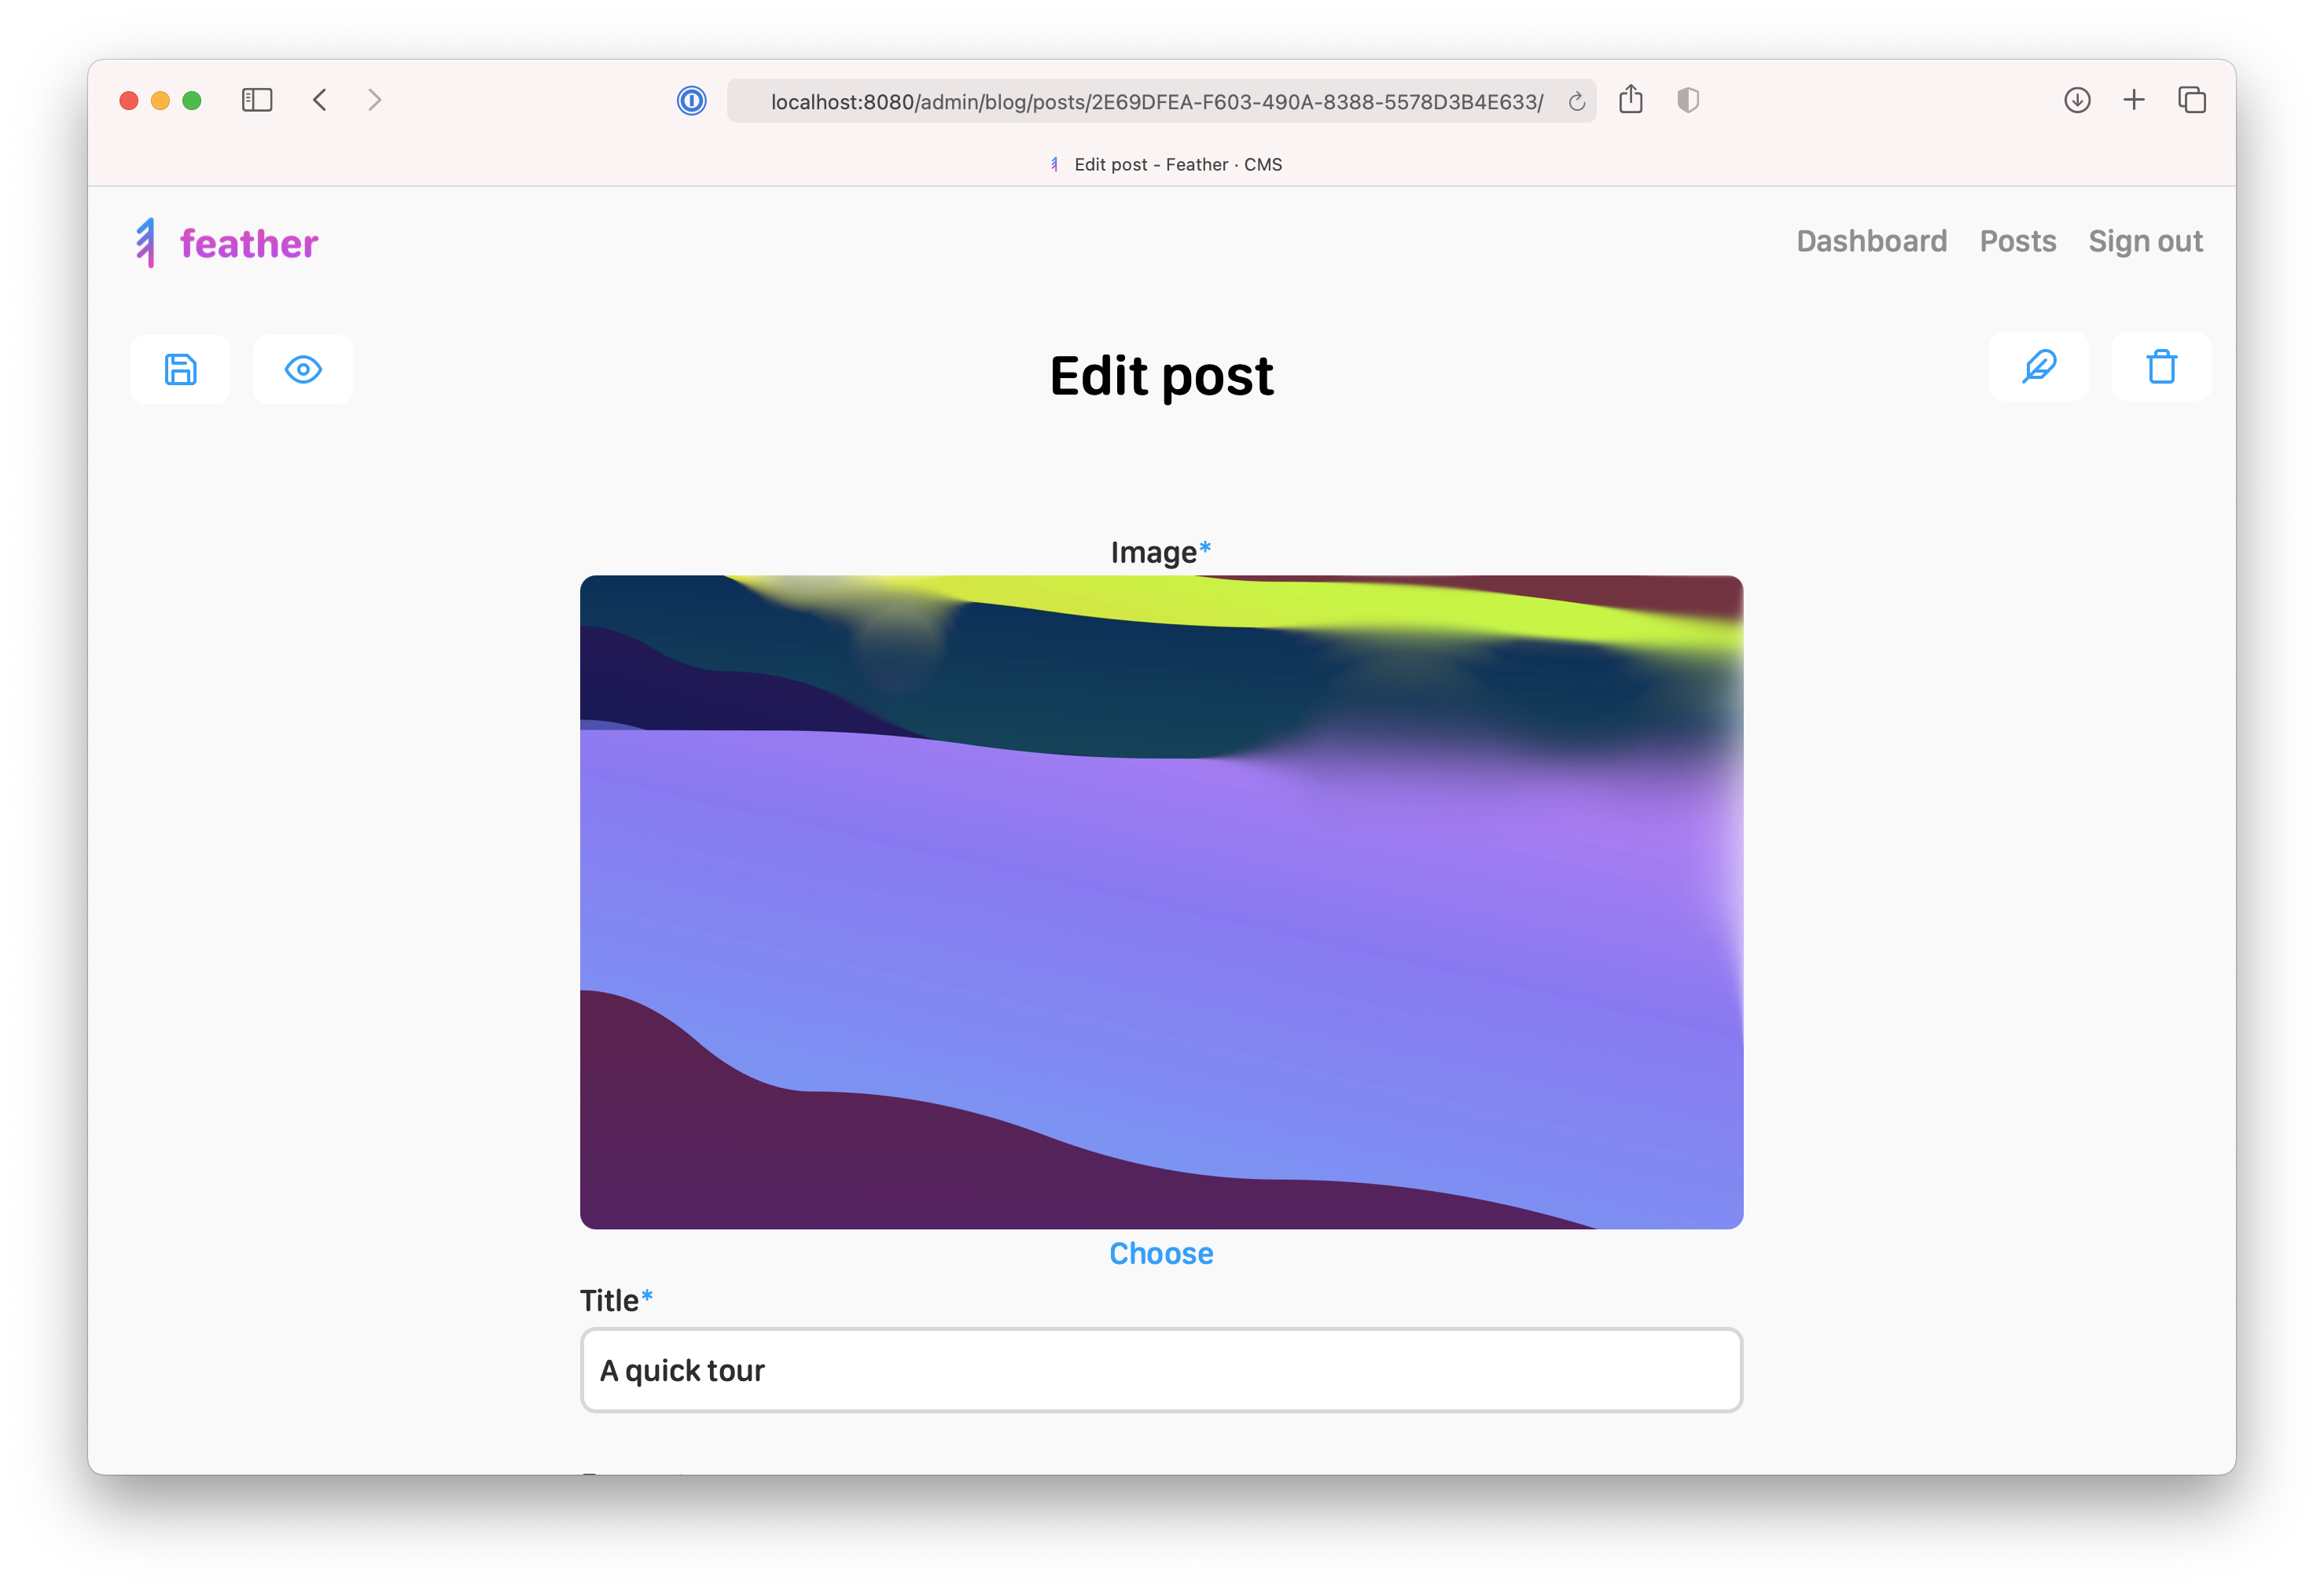Open a new browser tab
2324x1591 pixels.
2134,100
